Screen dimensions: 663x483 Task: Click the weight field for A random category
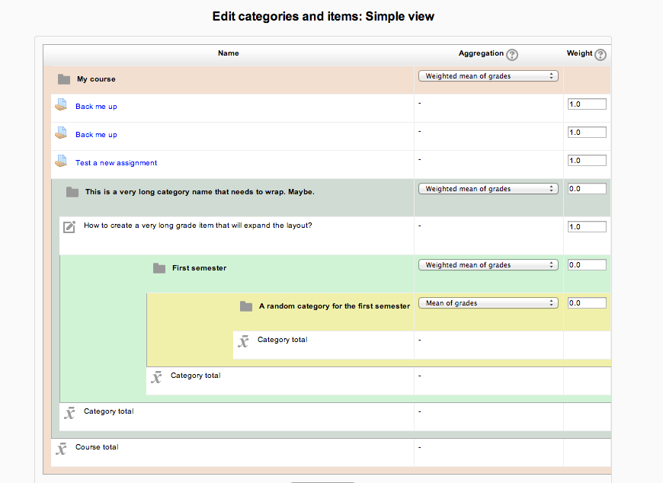pos(587,303)
